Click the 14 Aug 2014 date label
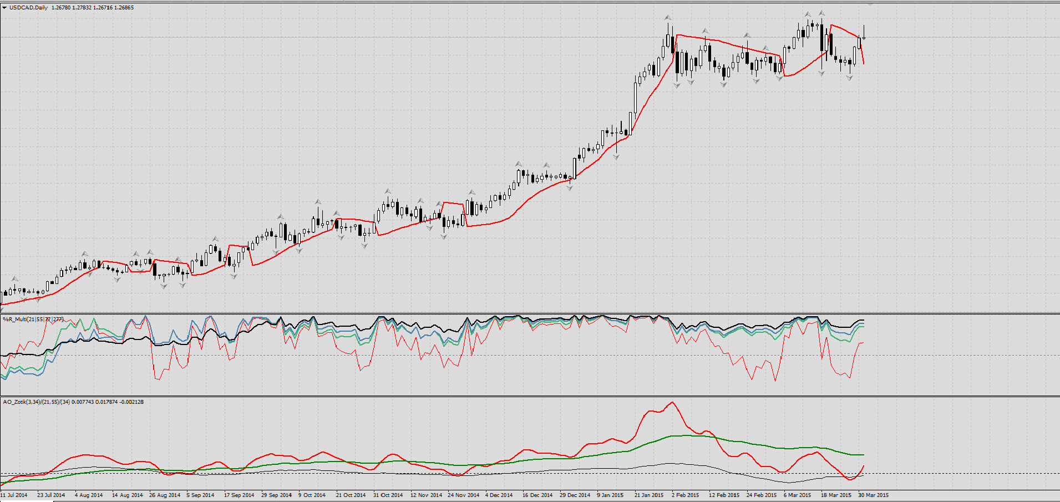 click(x=127, y=495)
